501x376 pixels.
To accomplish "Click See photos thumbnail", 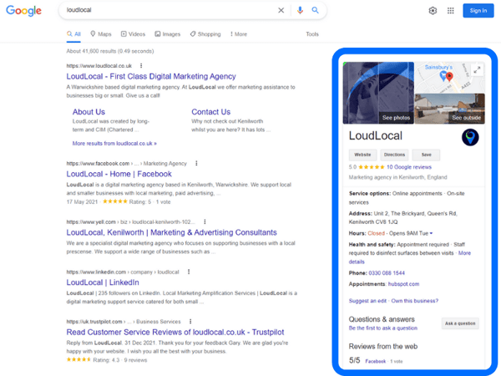I will [x=378, y=93].
